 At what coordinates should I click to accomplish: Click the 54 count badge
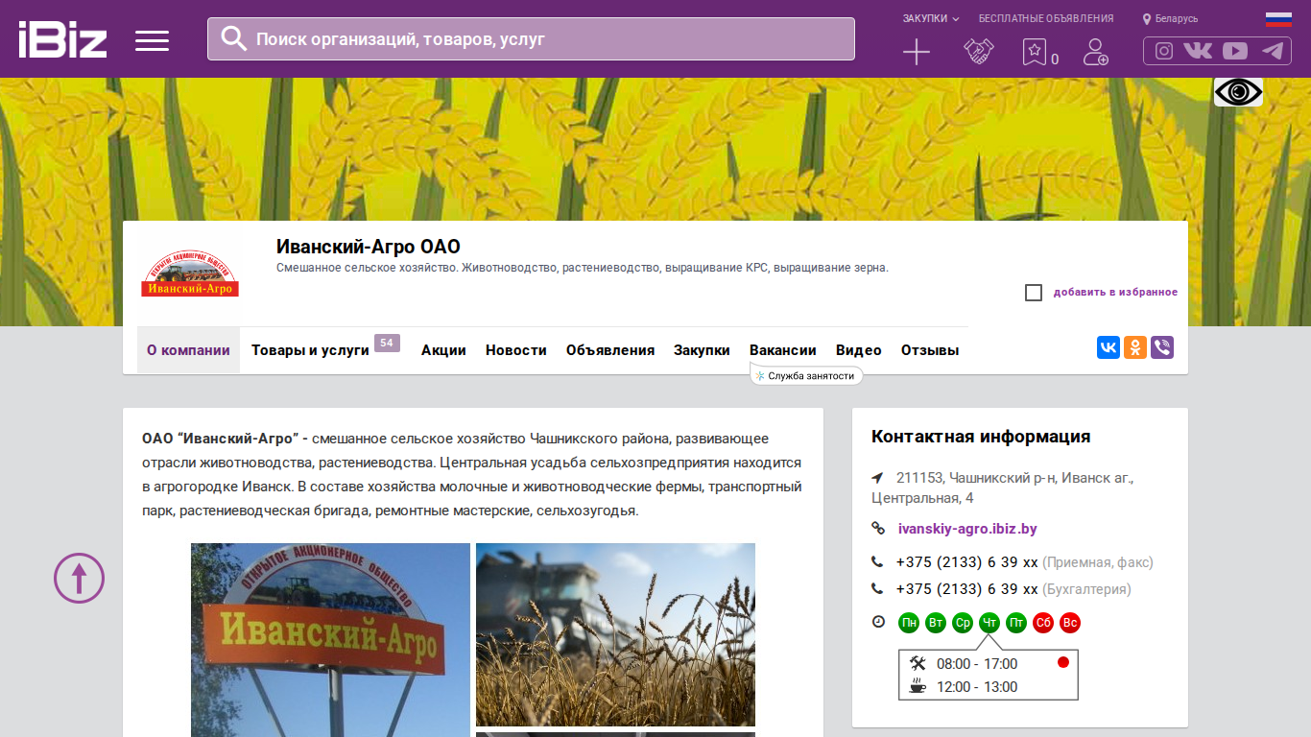387,343
